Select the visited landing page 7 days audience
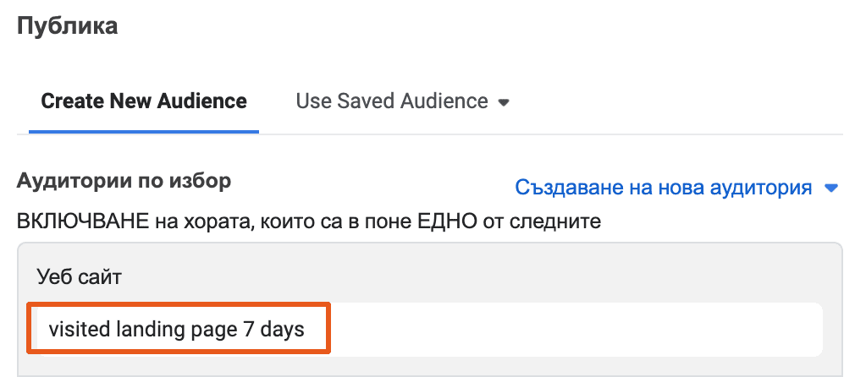This screenshot has height=377, width=855. [x=176, y=328]
